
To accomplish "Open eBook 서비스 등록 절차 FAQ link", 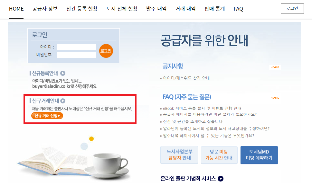I will click(x=202, y=108).
